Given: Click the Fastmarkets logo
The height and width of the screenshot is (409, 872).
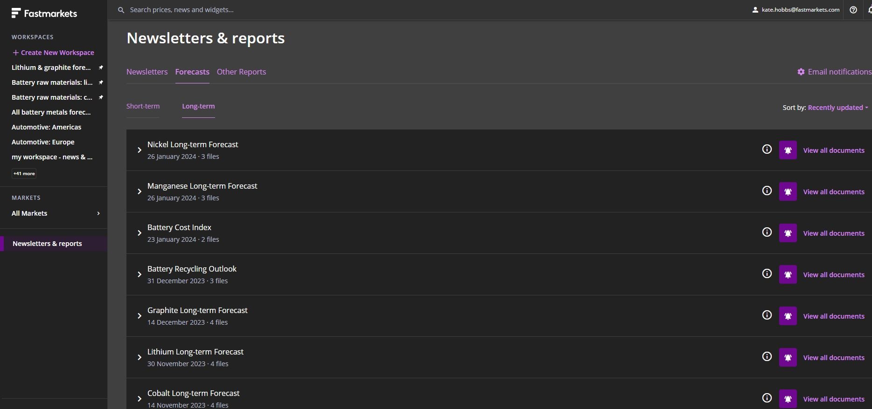Looking at the screenshot, I should pos(44,14).
